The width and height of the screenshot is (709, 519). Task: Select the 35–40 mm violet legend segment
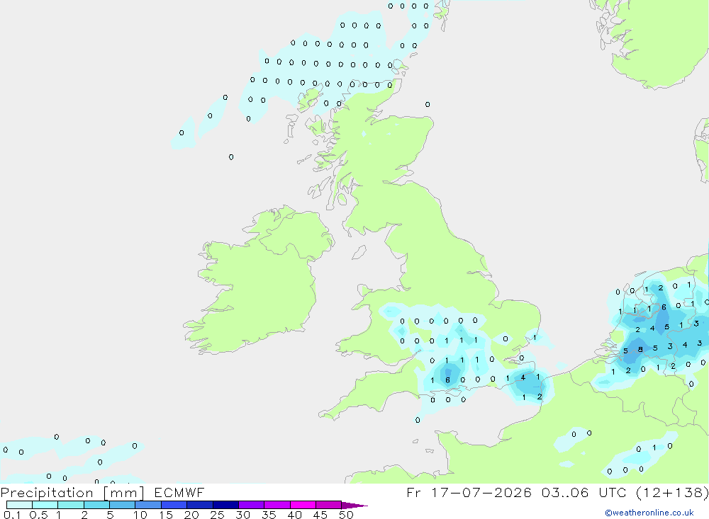(277, 505)
